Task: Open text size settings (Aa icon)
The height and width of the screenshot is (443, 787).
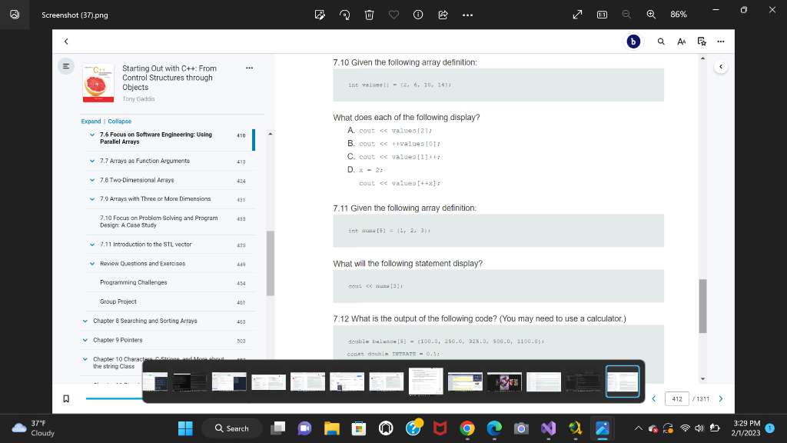Action: point(681,42)
